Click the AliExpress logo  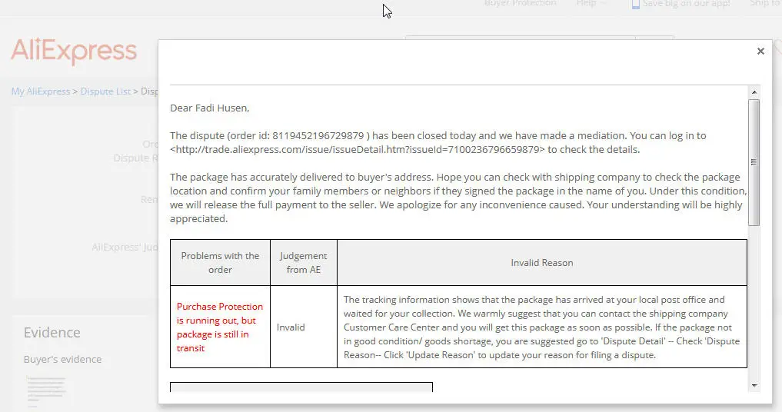click(74, 51)
